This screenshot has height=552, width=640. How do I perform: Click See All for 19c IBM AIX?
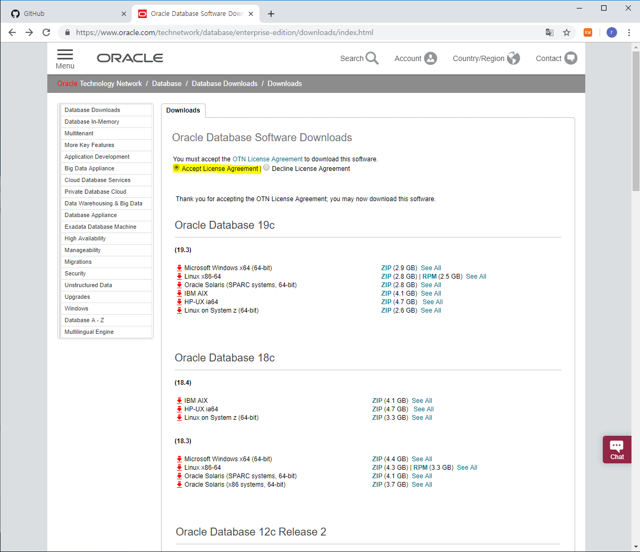(431, 294)
